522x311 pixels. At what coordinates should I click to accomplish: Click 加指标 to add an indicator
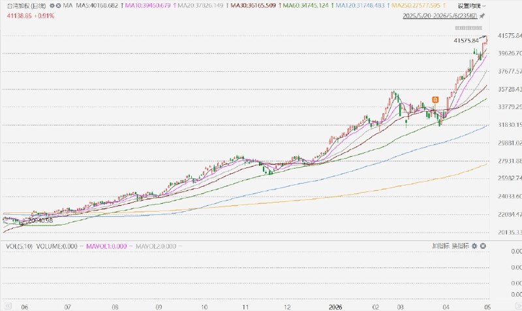tap(440, 246)
